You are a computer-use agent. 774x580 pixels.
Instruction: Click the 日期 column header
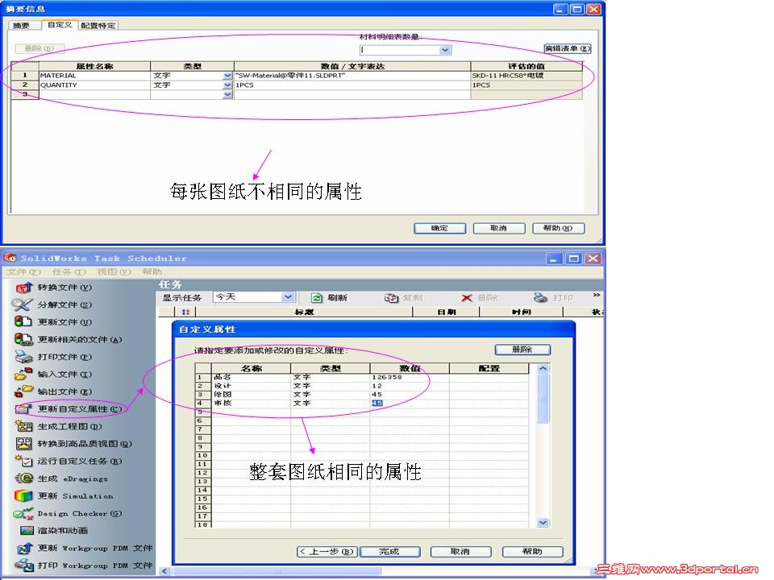446,312
